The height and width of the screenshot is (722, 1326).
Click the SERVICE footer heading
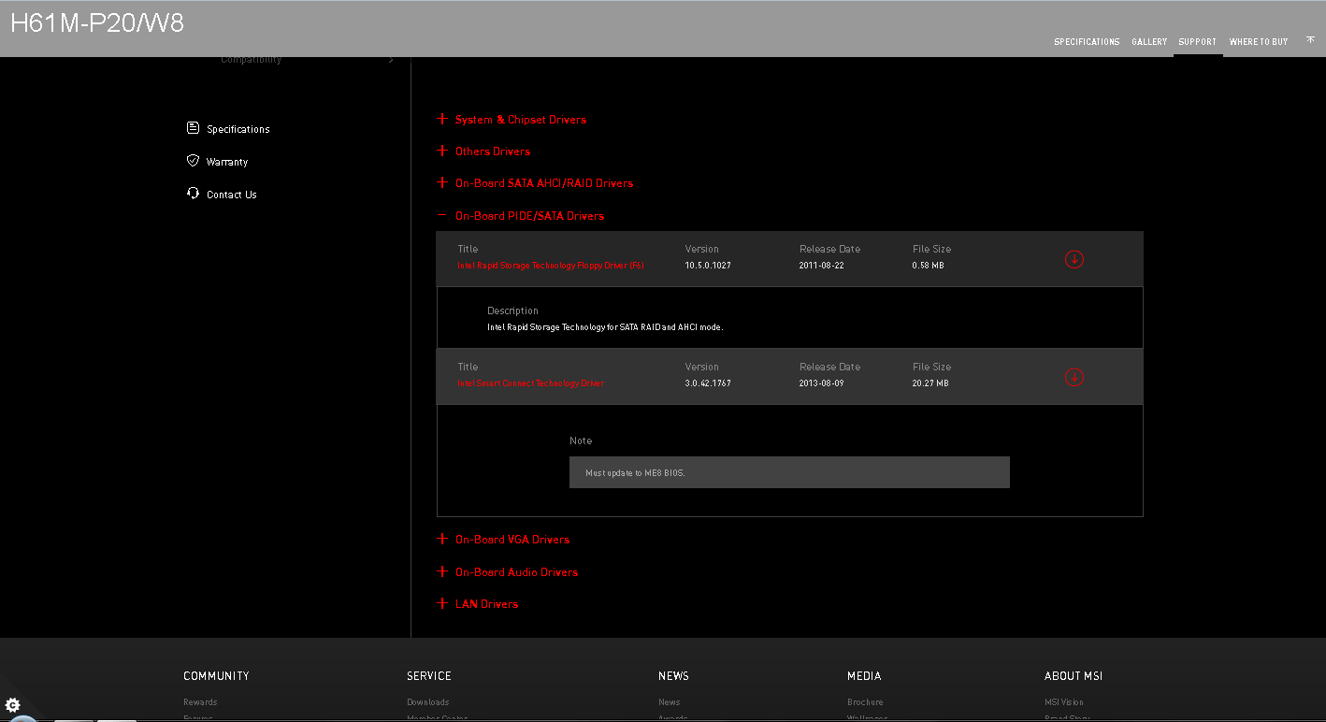tap(429, 676)
